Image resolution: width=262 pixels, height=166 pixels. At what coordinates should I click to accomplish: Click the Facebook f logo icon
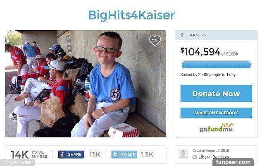click(x=62, y=154)
